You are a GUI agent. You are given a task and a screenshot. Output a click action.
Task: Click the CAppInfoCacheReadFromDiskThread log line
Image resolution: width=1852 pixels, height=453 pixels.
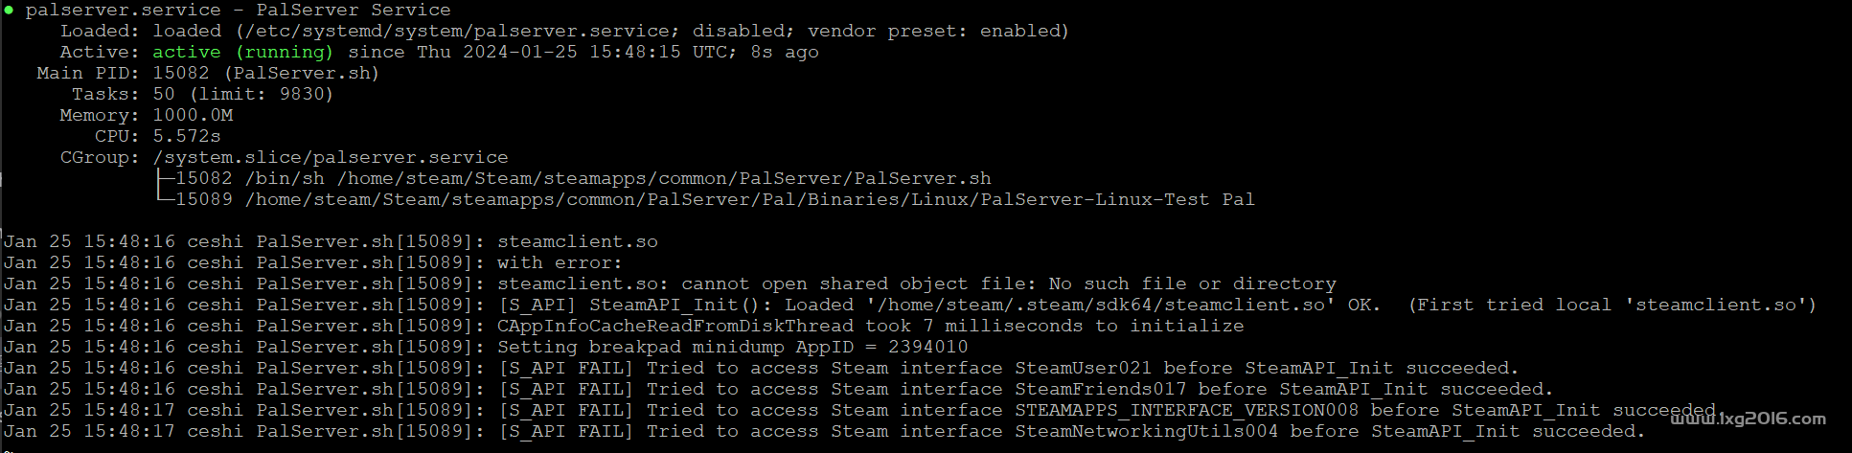pyautogui.click(x=624, y=327)
